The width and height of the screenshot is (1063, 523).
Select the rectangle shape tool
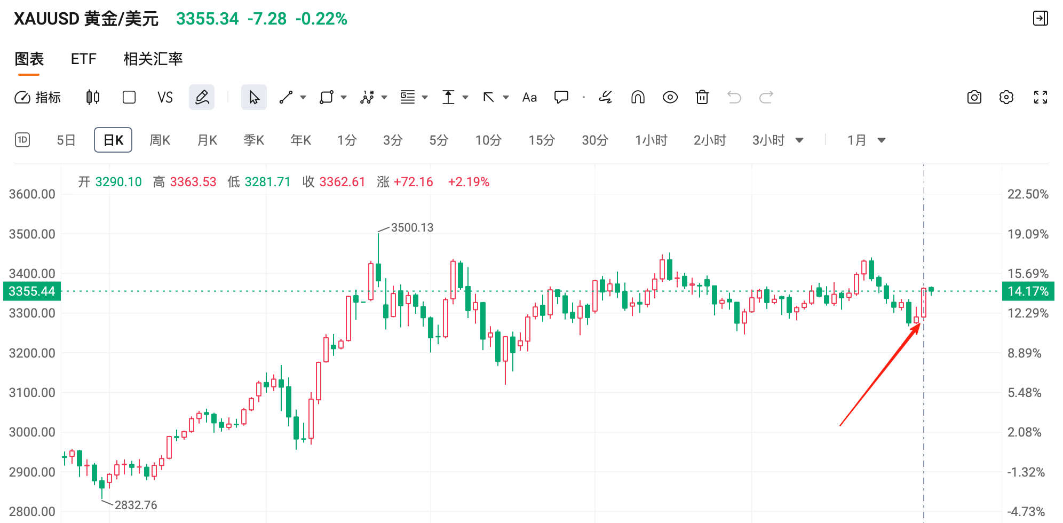click(327, 97)
